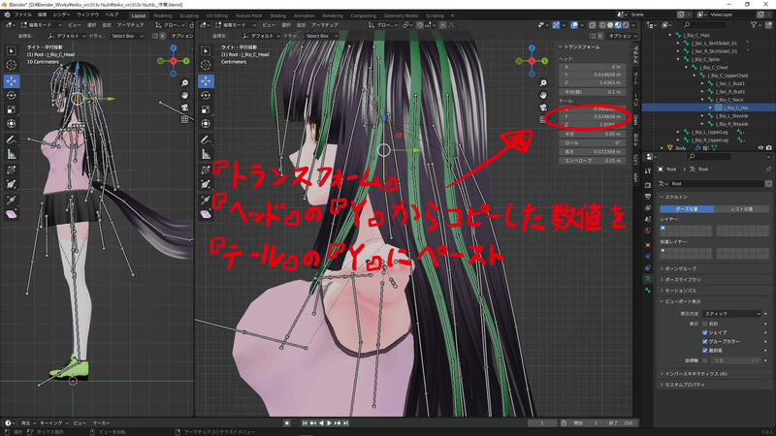Image resolution: width=776 pixels, height=436 pixels.
Task: Open Edit Mode dropdown in right viewport
Action: coord(236,25)
